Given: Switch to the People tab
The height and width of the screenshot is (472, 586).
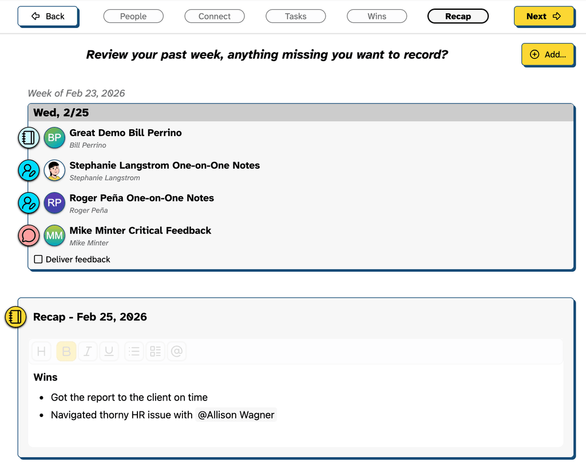Looking at the screenshot, I should pos(133,17).
